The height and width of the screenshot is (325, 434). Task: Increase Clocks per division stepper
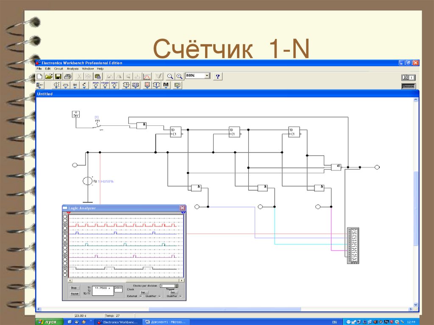pos(177,285)
